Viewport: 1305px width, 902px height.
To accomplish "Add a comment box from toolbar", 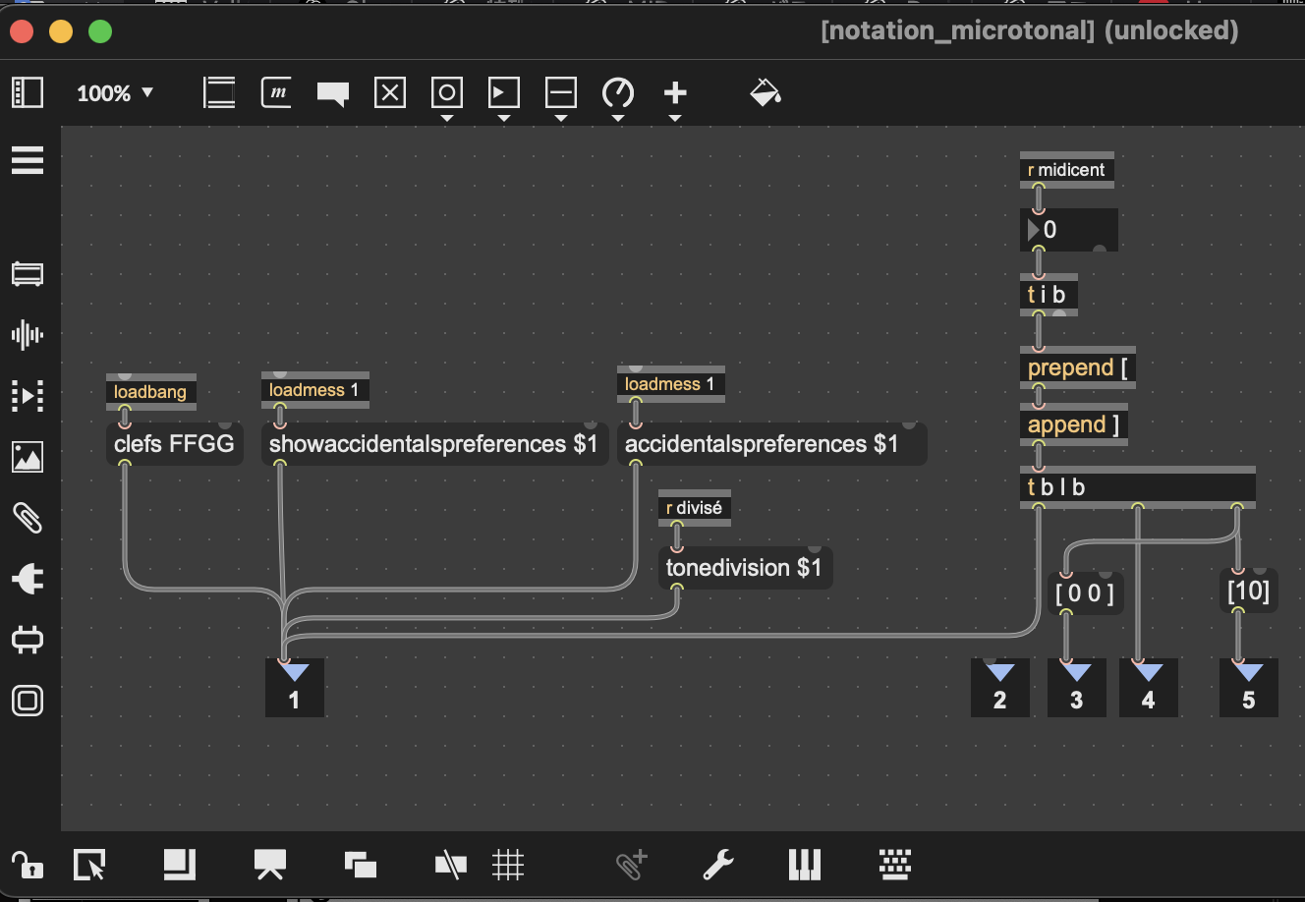I will [333, 93].
